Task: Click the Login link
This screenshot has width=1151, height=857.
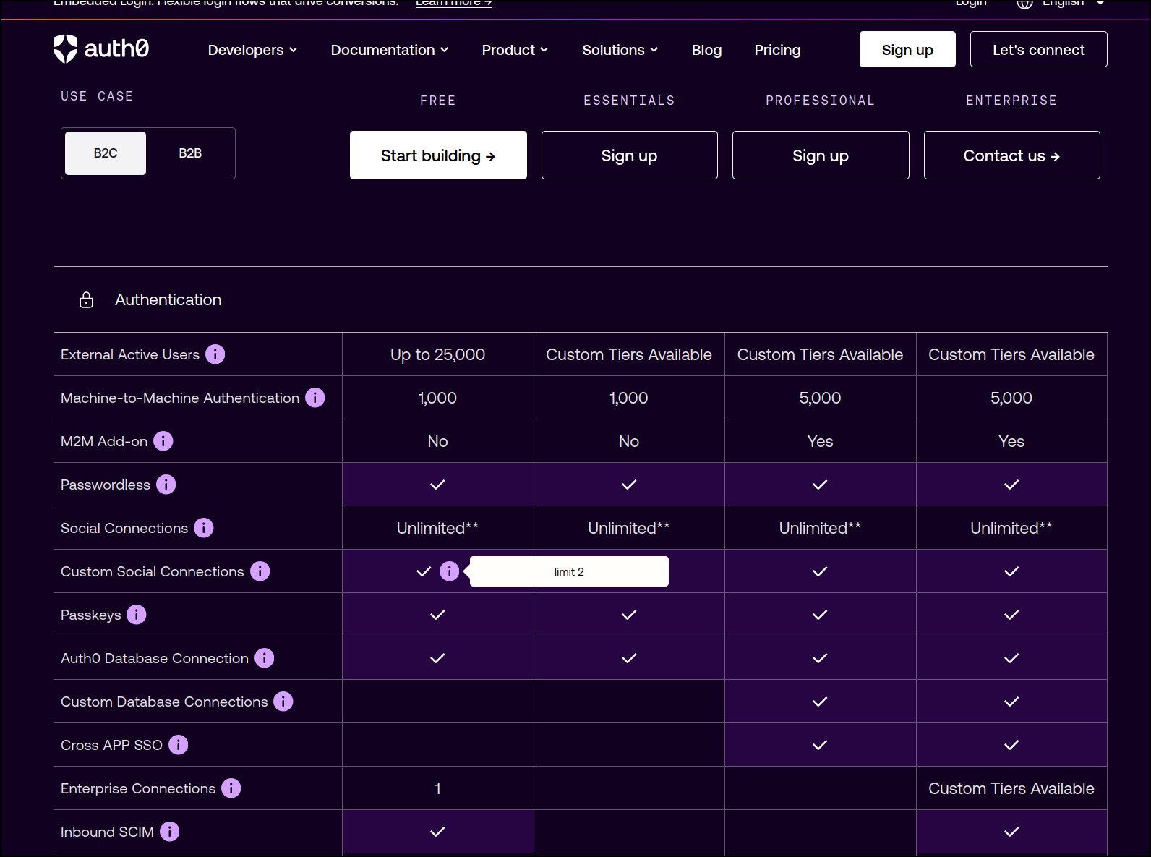Action: [x=971, y=3]
